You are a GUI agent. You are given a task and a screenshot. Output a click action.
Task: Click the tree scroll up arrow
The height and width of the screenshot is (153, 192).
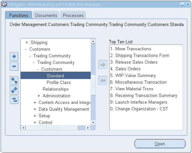93,41
